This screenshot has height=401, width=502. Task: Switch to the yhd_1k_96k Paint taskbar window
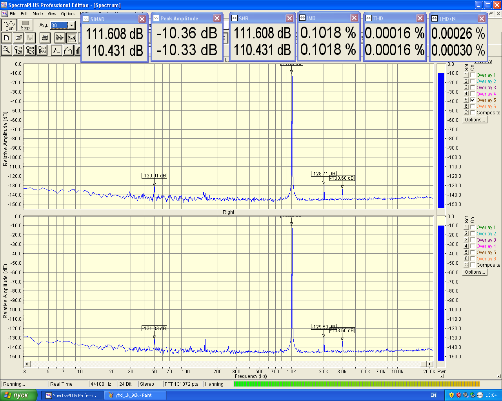(133, 395)
